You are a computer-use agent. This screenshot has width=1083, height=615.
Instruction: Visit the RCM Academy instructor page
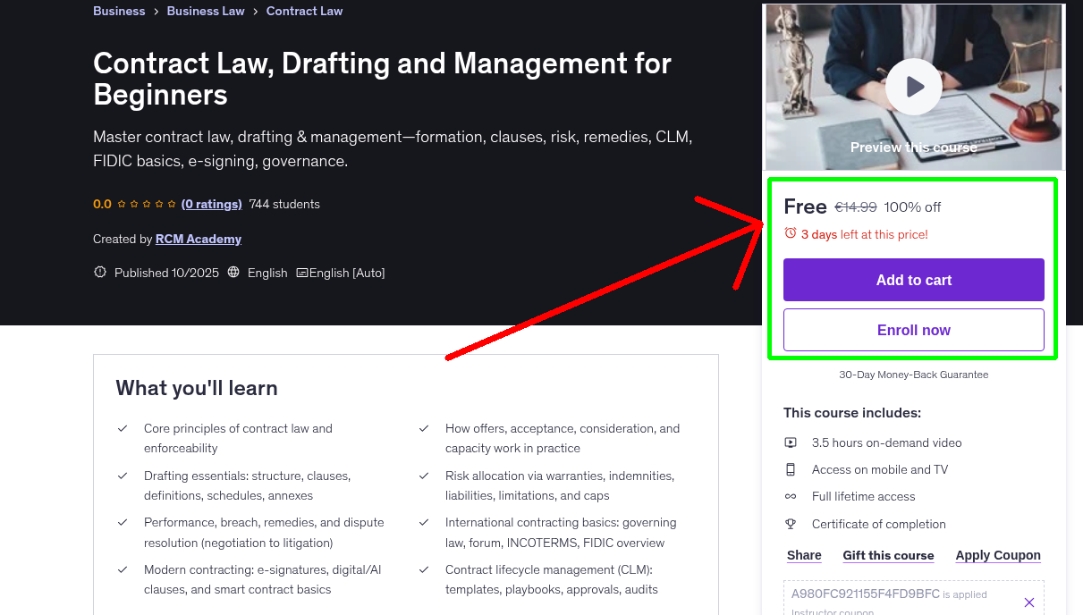tap(198, 239)
